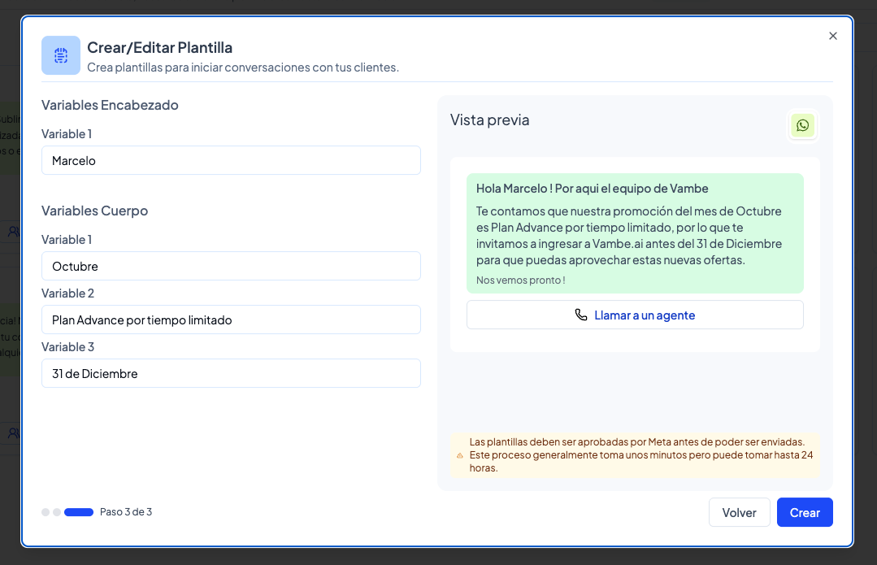Click the Paso 3 de 3 label
Viewport: 877px width, 565px height.
126,512
